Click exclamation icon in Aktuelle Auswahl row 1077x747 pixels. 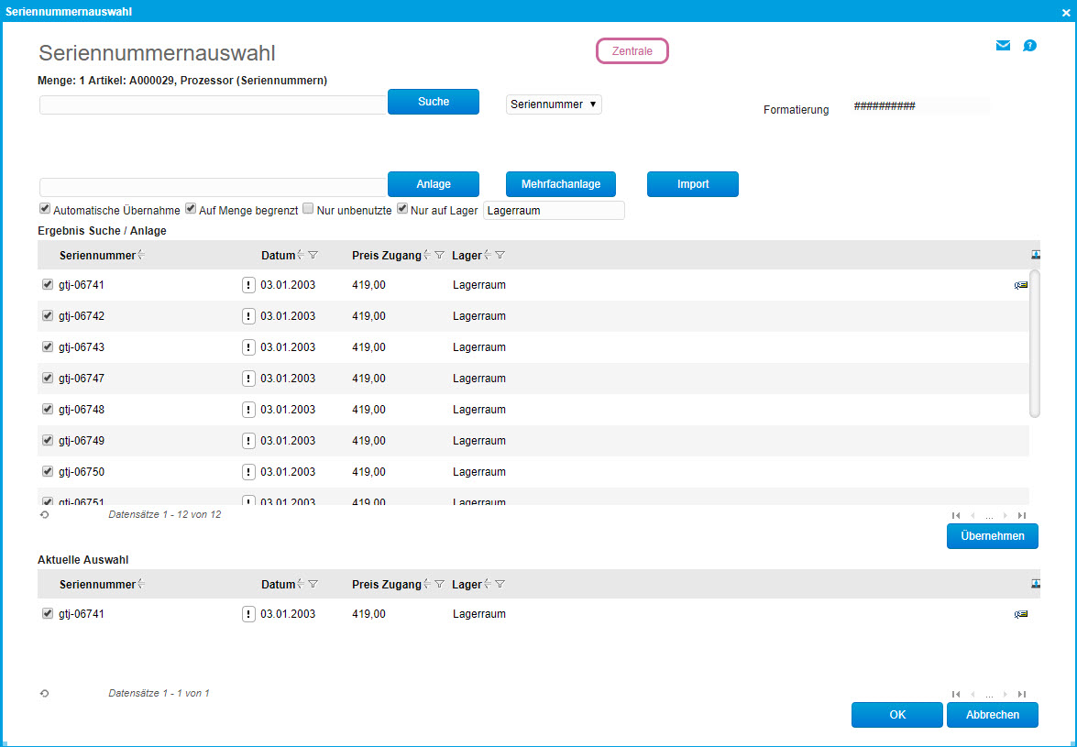248,614
